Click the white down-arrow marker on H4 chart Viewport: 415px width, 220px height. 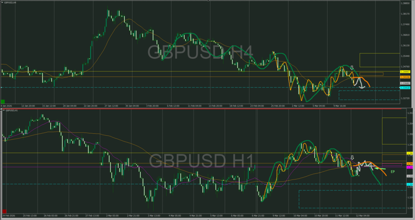tap(352, 68)
